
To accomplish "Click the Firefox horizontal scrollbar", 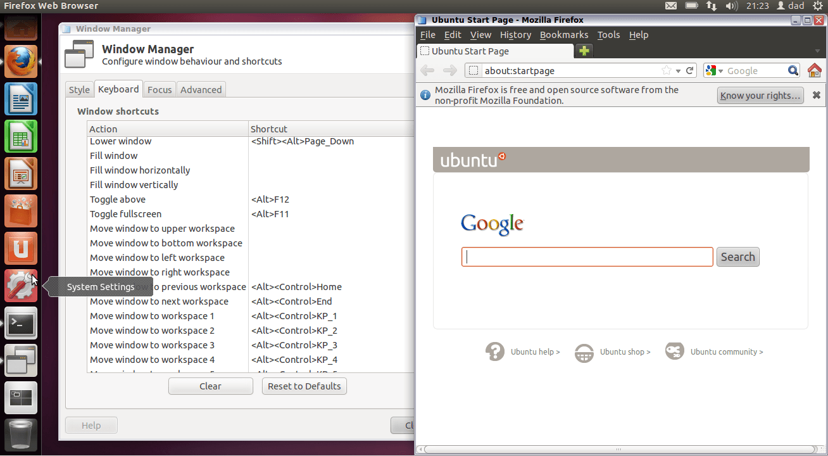I will (621, 449).
